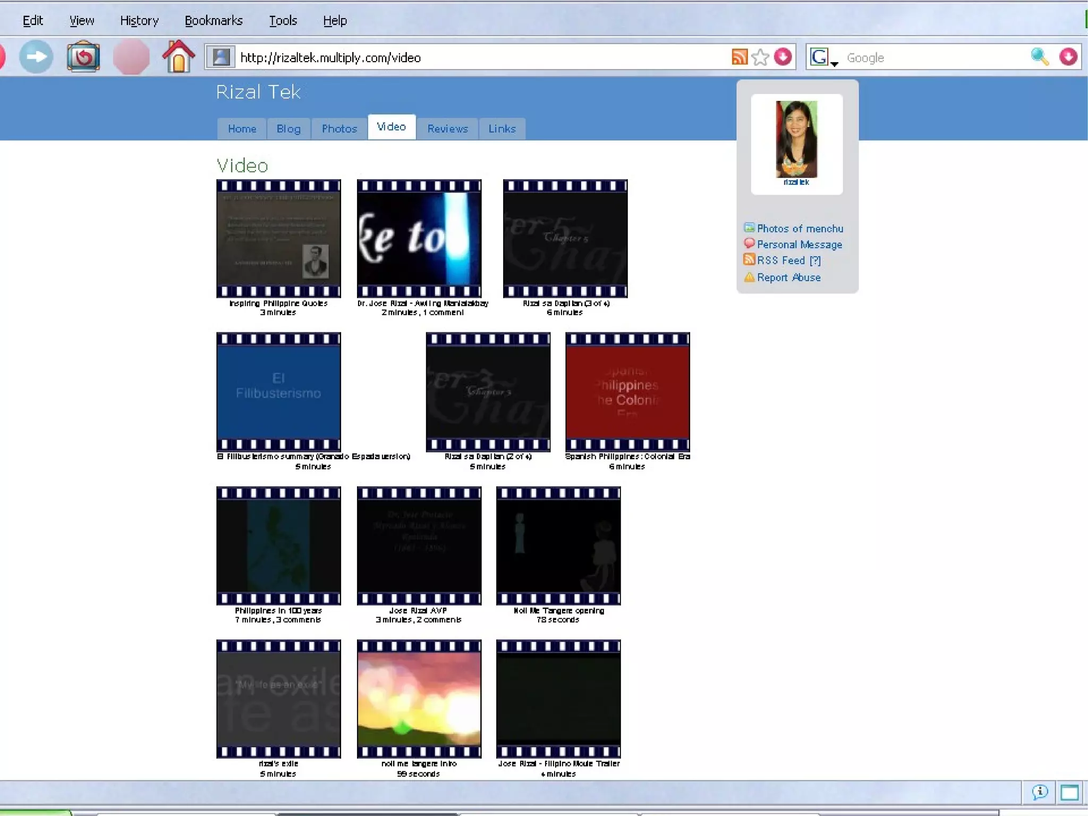Click the Personal Message link

(799, 245)
